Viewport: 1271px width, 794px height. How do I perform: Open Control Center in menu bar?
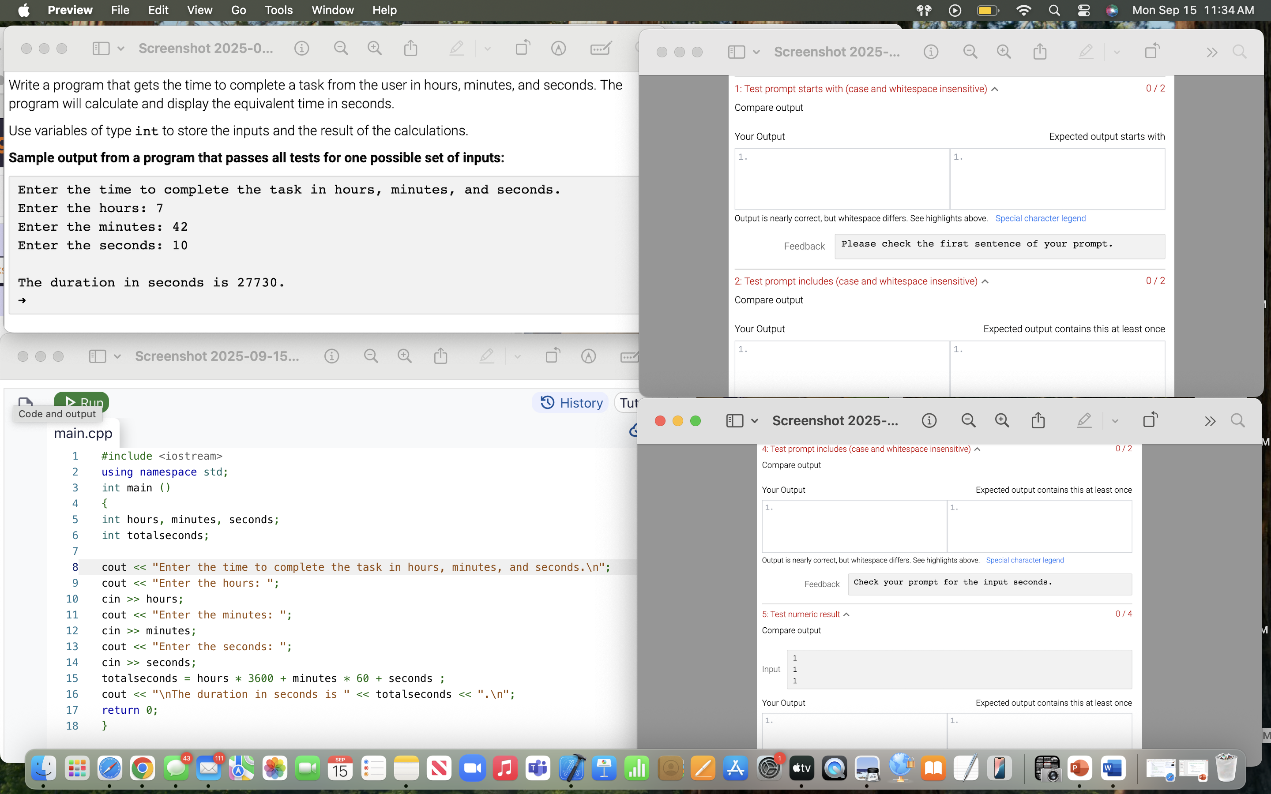(x=1083, y=10)
